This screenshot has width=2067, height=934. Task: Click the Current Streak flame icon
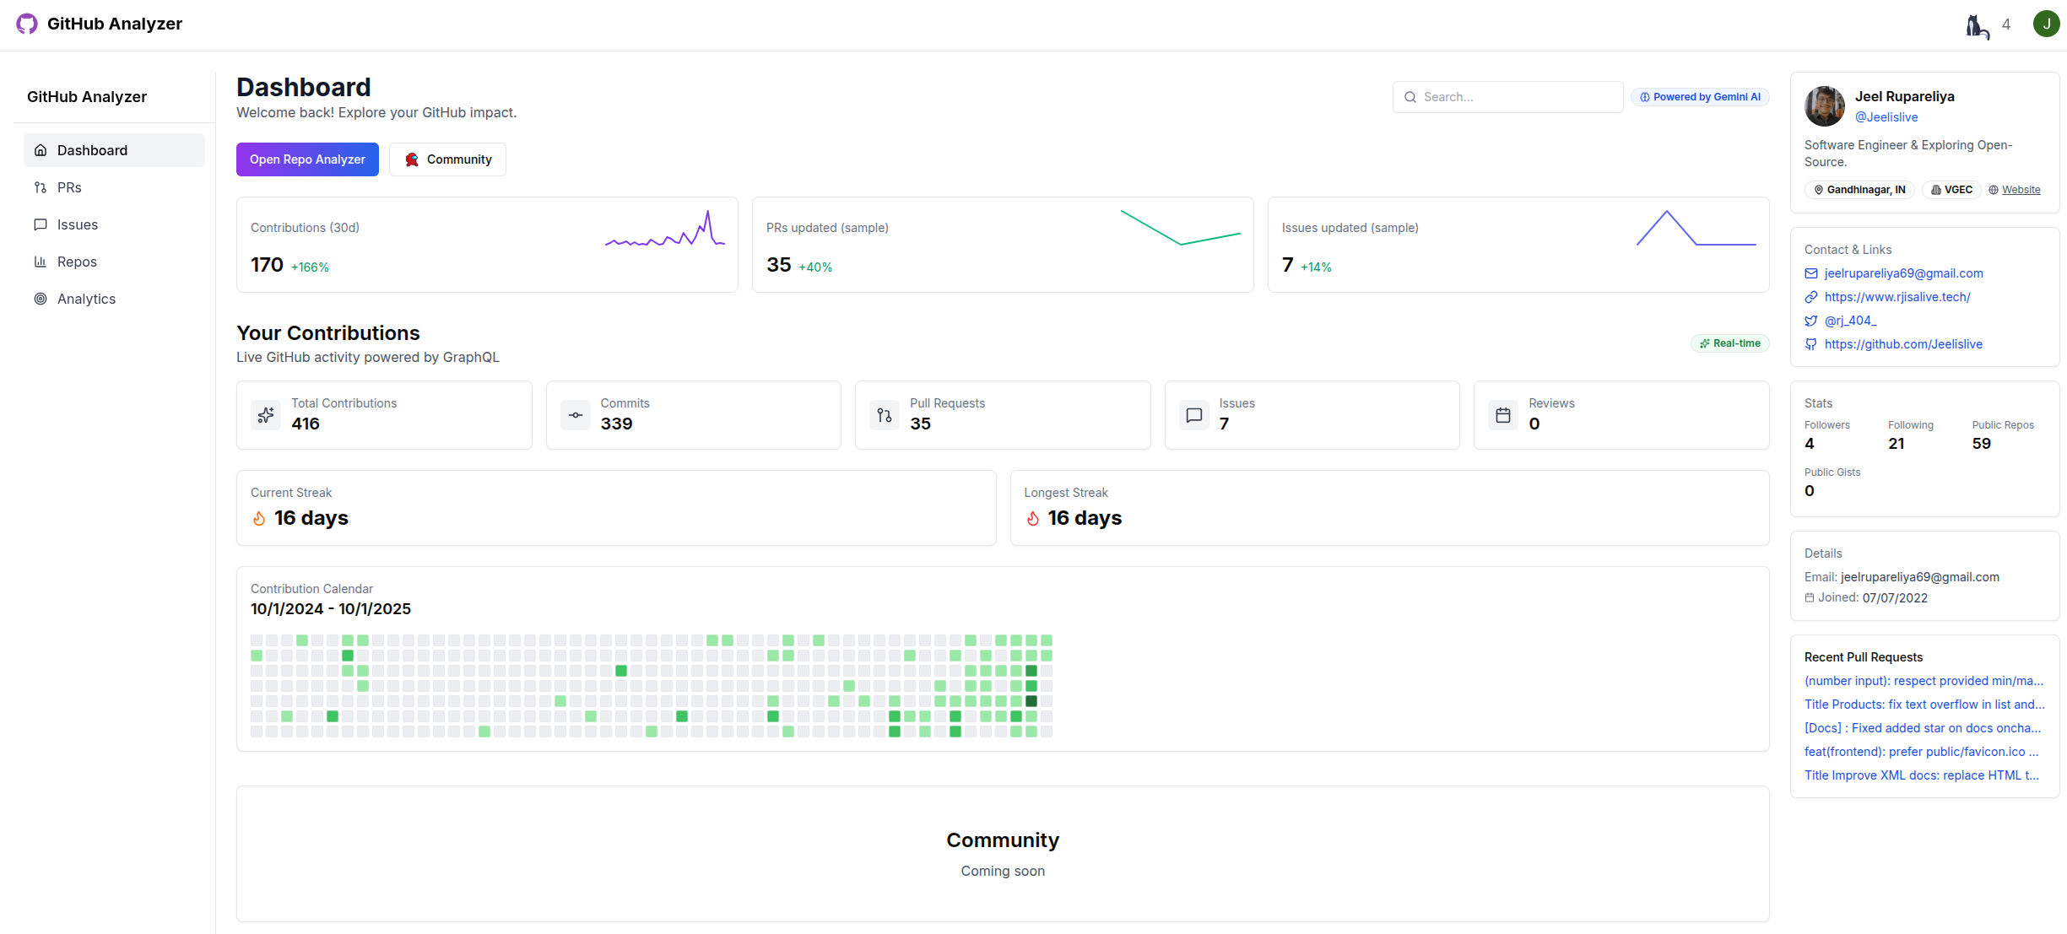point(259,519)
